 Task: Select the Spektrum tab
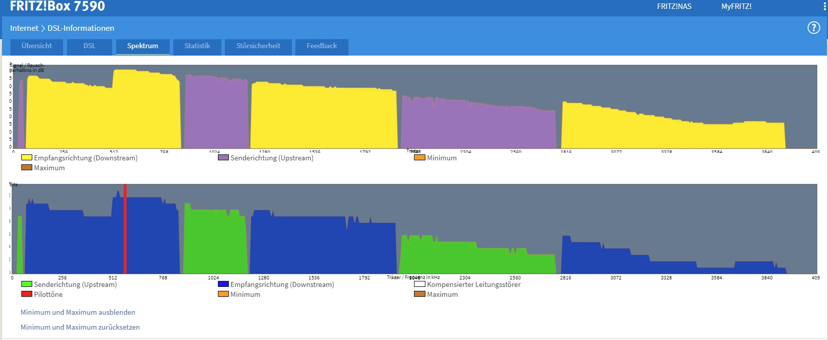(142, 46)
